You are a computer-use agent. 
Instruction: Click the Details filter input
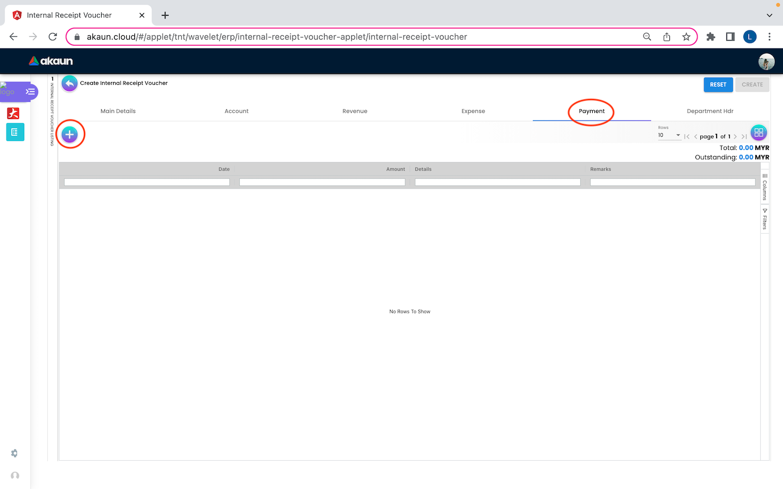pyautogui.click(x=498, y=182)
